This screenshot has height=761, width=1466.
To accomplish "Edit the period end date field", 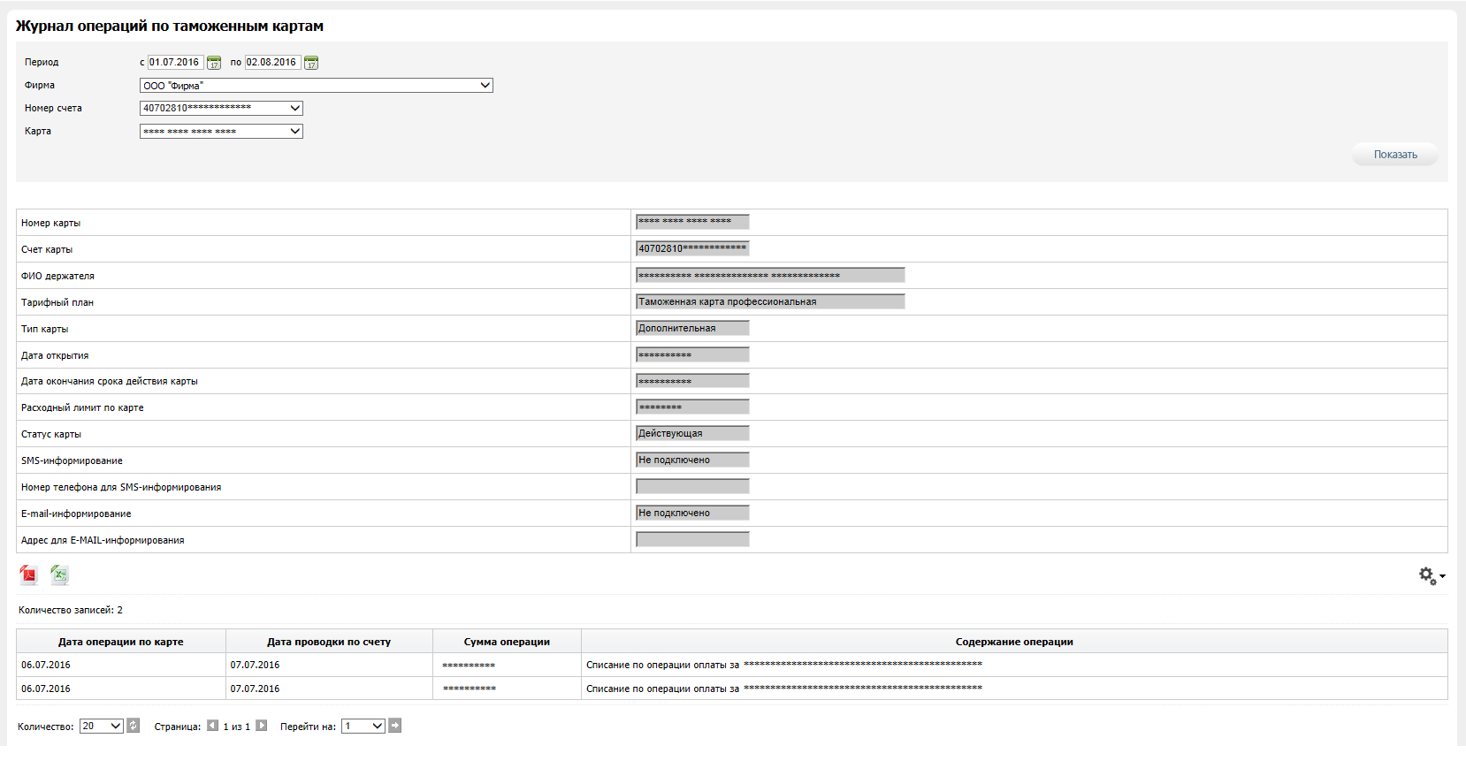I will coord(272,62).
